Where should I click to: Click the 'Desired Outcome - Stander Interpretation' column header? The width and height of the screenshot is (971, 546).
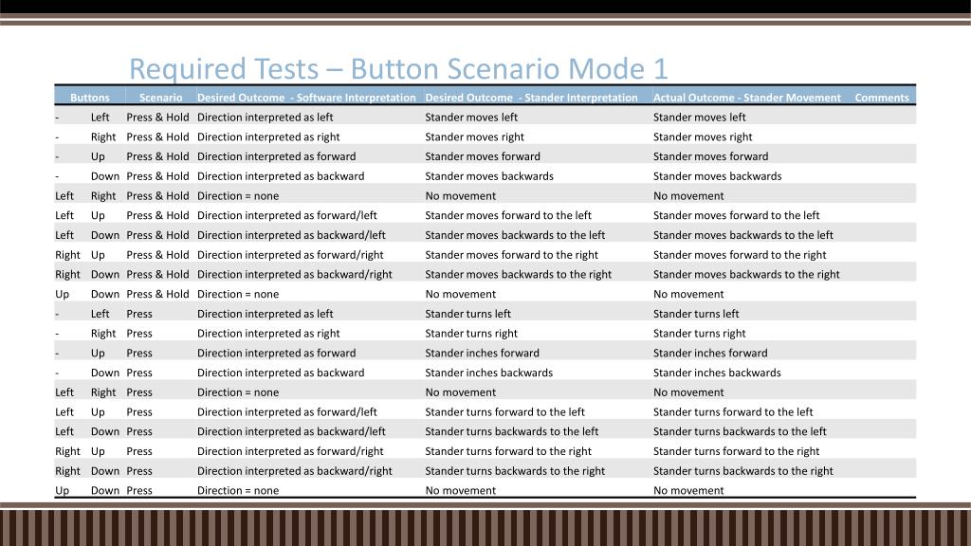(x=531, y=98)
